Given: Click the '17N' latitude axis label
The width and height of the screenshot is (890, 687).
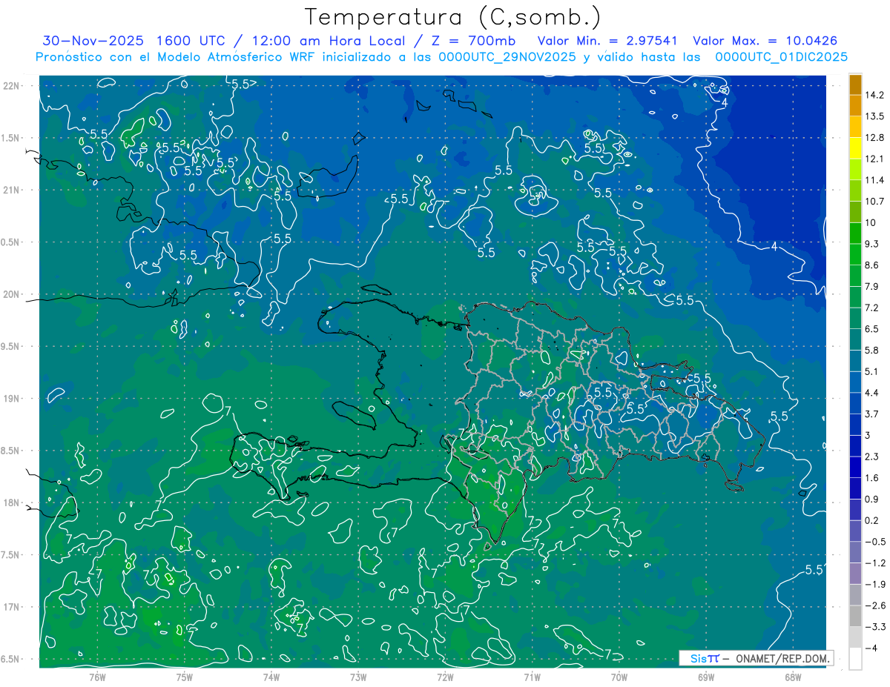Looking at the screenshot, I should coord(11,607).
